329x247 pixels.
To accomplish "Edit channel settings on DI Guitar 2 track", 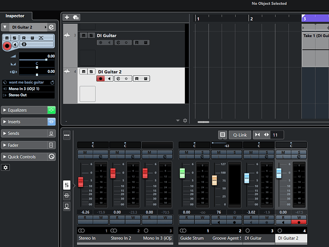I will (x=119, y=79).
